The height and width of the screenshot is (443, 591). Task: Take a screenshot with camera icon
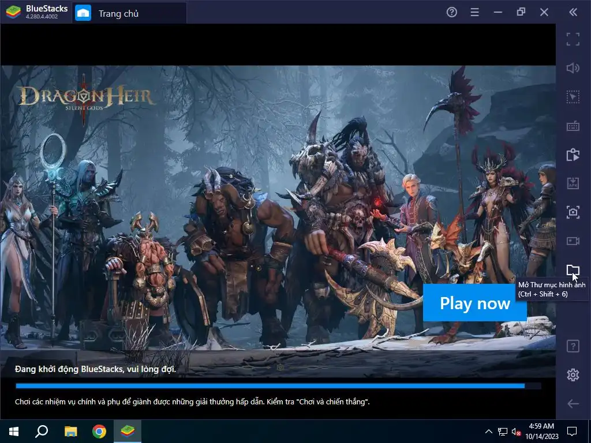[573, 212]
